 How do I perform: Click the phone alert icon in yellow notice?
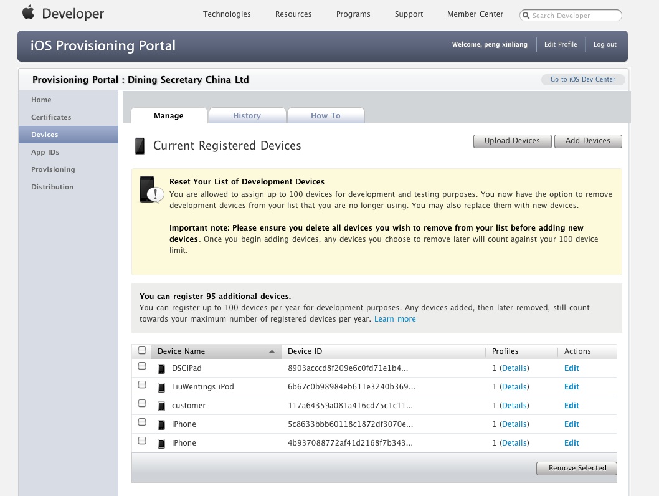[151, 189]
